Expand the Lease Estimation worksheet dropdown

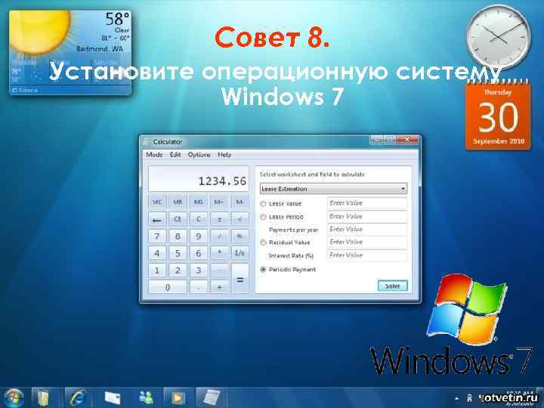[x=333, y=189]
